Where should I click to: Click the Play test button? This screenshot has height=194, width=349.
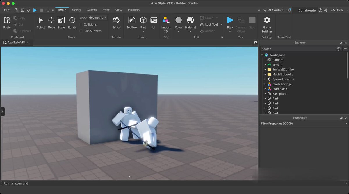click(230, 20)
